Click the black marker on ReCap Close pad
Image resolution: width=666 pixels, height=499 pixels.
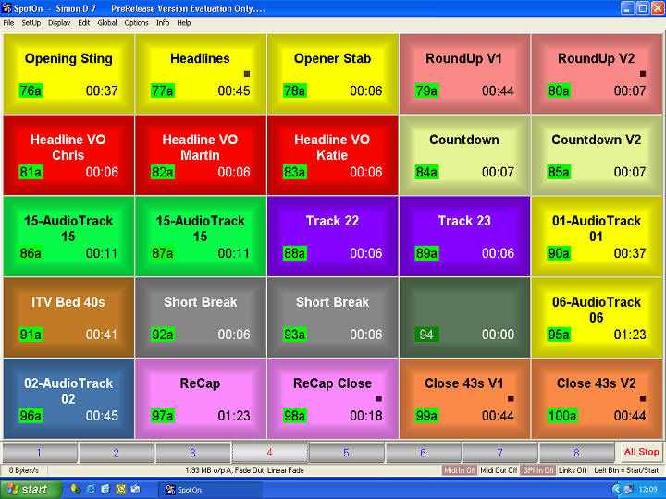coord(378,399)
